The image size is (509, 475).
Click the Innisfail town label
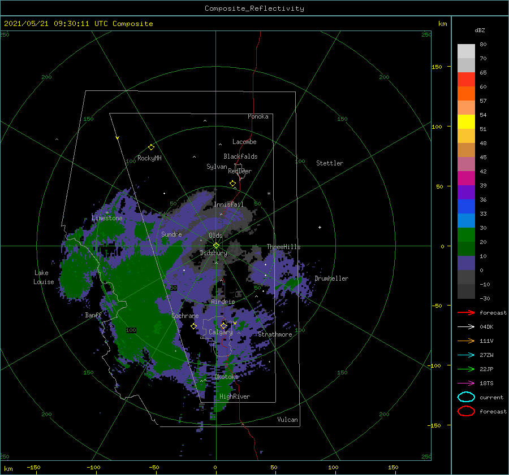(228, 204)
